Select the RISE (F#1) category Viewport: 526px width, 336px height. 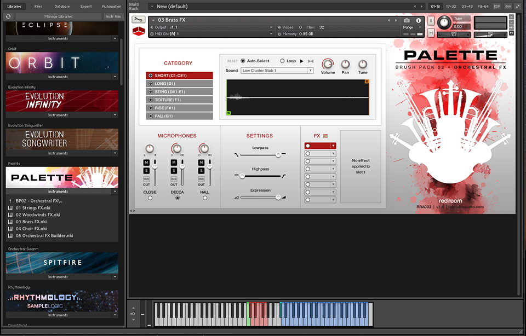[x=180, y=108]
